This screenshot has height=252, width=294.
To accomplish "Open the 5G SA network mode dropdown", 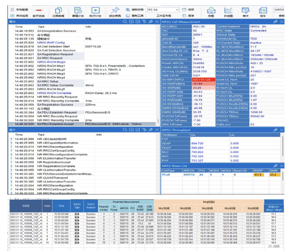I will tap(167, 10).
